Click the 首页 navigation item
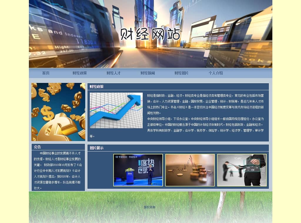 (46, 73)
